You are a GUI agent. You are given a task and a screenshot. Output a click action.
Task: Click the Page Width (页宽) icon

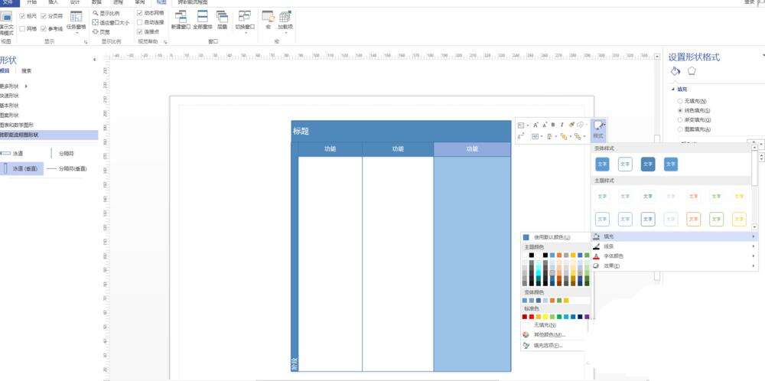[96, 31]
